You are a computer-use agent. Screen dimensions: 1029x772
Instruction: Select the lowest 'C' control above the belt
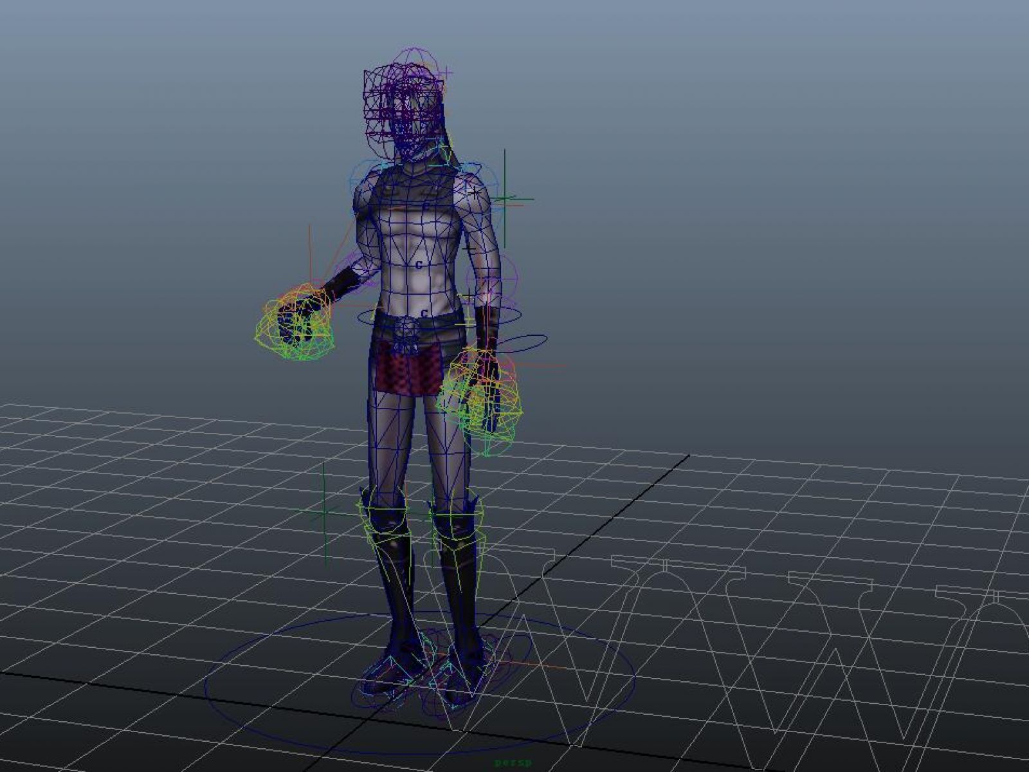click(424, 313)
